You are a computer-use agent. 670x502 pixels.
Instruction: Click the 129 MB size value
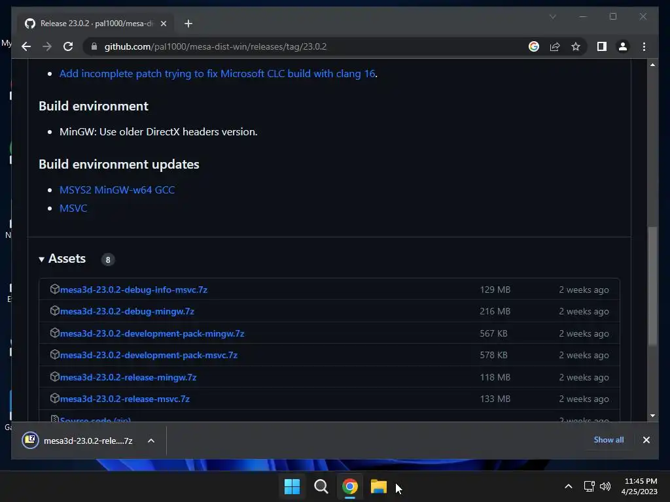[495, 290]
